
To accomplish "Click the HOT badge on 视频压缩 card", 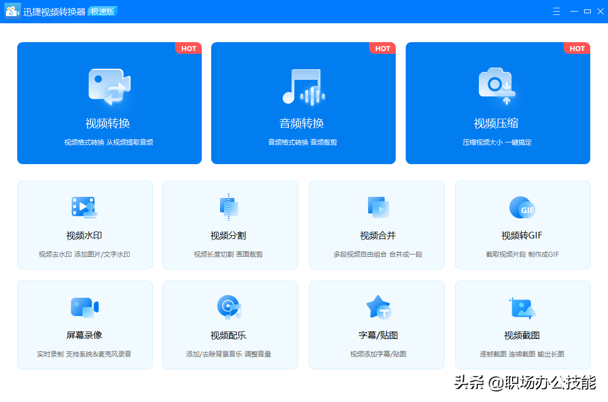I will (578, 48).
